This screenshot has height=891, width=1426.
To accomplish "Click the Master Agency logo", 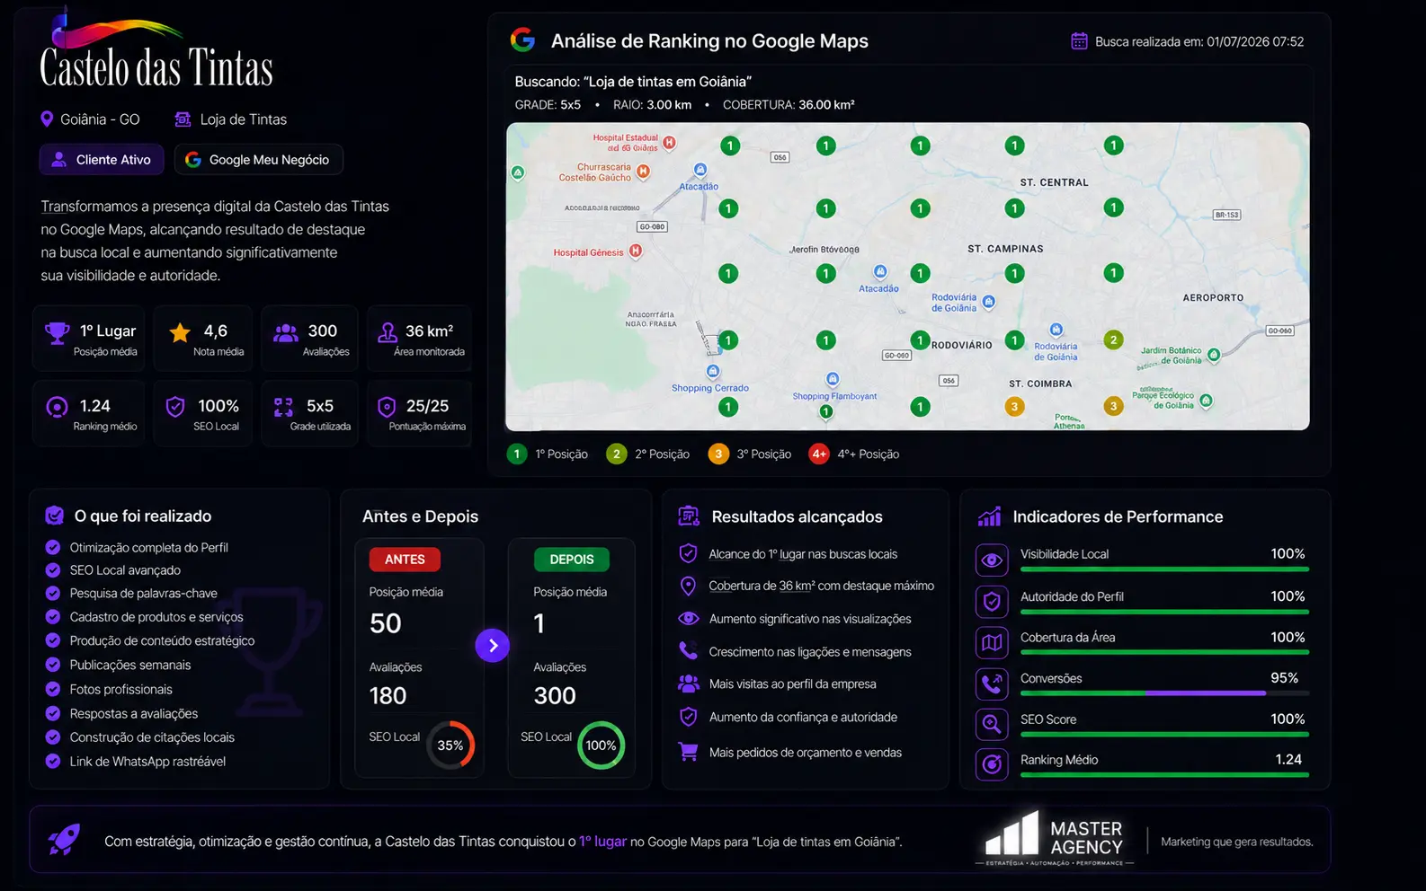I will tap(1054, 840).
